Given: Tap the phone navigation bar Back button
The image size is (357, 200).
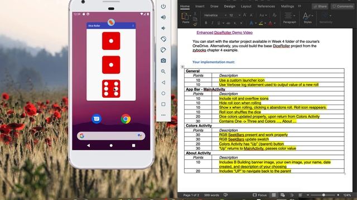Looking at the screenshot, I should (x=89, y=146).
